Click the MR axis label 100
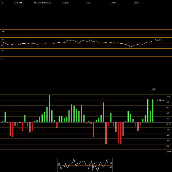The image size is (172, 172). (169, 97)
